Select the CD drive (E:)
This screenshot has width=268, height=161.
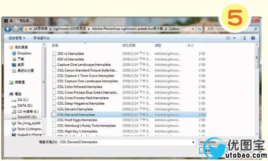click(x=25, y=112)
